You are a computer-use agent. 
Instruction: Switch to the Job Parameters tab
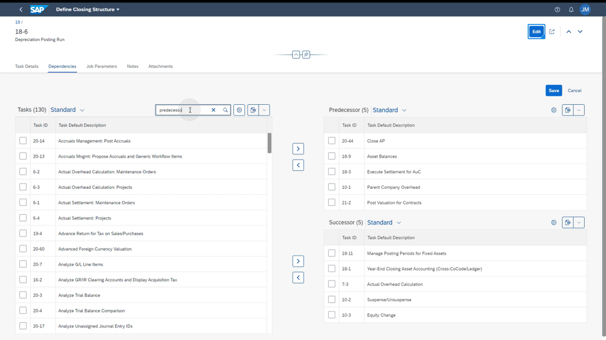[101, 66]
